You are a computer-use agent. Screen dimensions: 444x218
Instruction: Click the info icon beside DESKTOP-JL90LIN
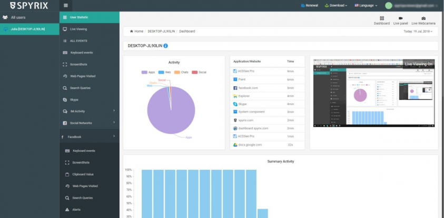click(x=166, y=46)
